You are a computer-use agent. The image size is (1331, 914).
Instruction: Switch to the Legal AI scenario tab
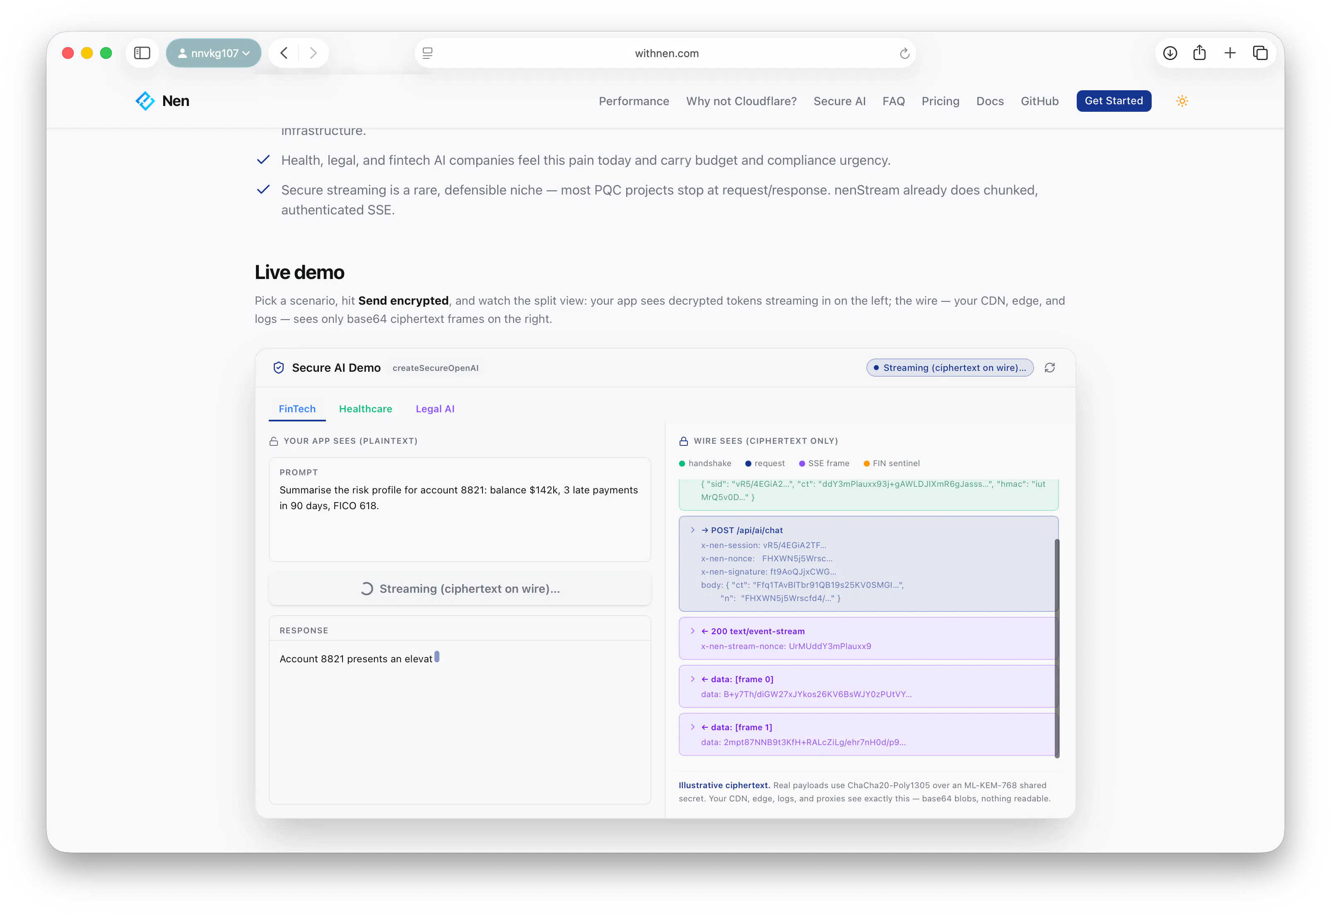(x=434, y=409)
